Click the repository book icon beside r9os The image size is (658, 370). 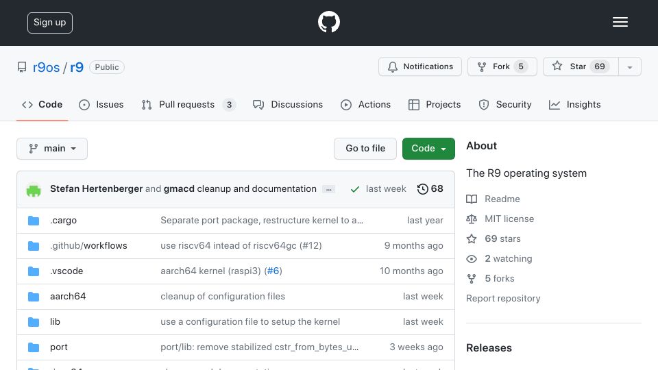coord(22,67)
